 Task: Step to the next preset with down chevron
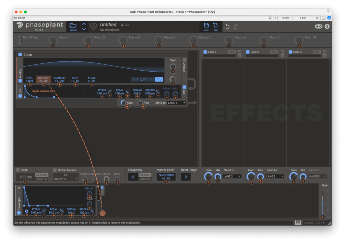(84, 29)
